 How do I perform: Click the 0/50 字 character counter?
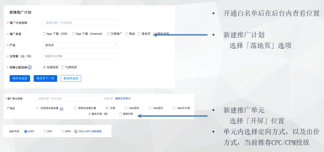tap(109, 98)
